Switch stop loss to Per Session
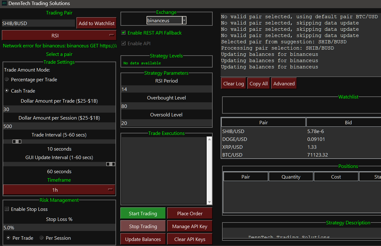Image resolution: width=381 pixels, height=246 pixels. coord(41,238)
